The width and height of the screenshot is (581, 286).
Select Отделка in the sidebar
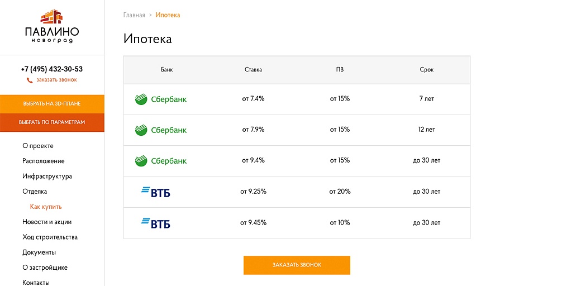coord(35,192)
